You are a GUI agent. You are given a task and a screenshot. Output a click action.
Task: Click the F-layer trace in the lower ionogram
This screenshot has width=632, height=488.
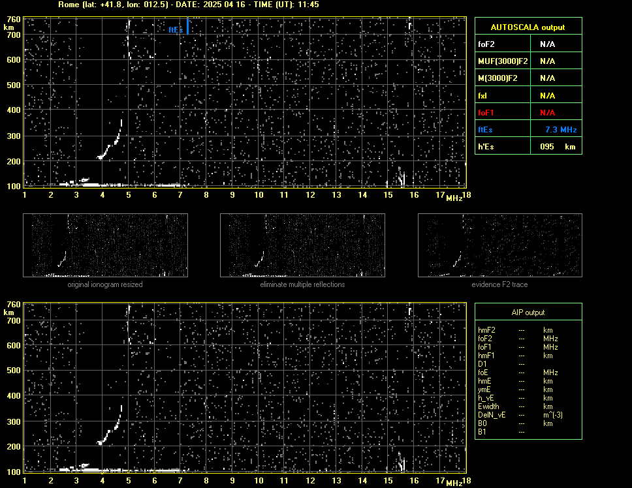[110, 425]
